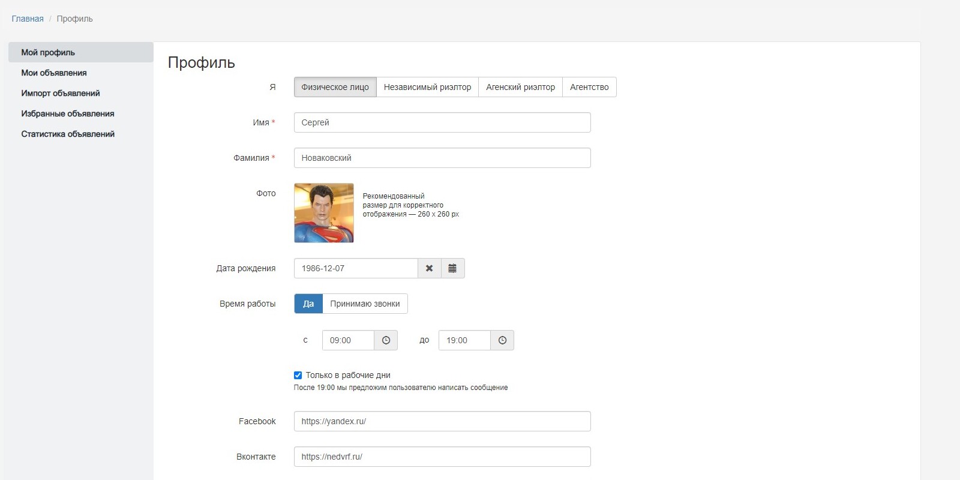Click the clock icon for start time

point(386,340)
